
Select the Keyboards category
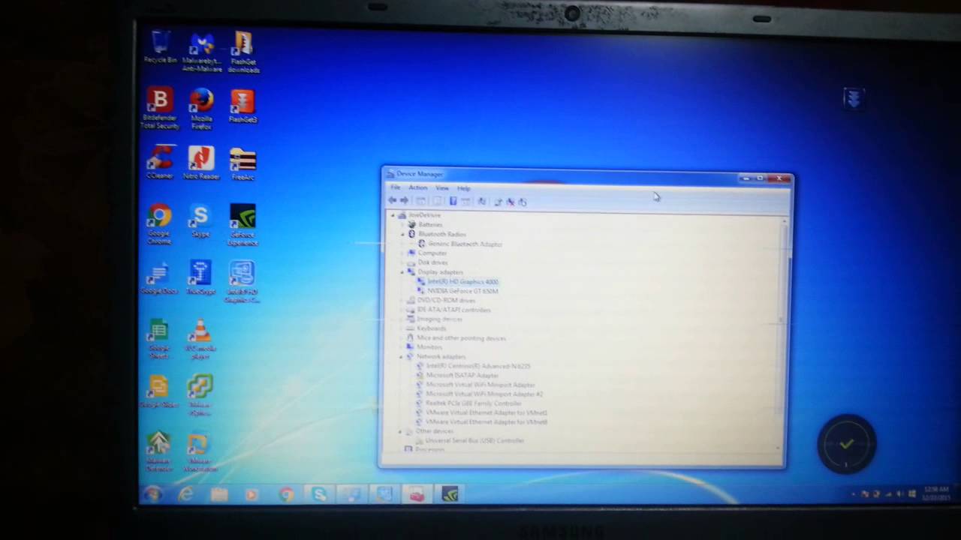click(x=431, y=328)
